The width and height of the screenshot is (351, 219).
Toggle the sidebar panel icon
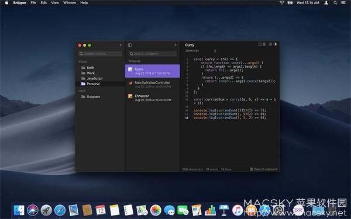(130, 45)
